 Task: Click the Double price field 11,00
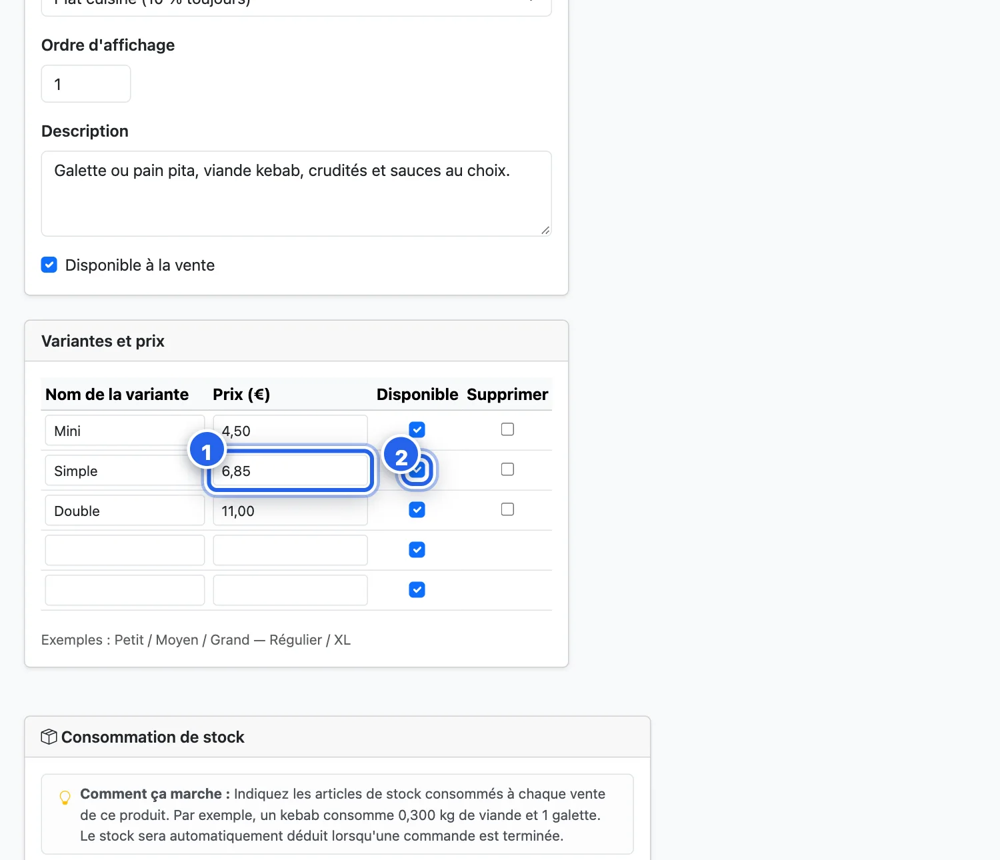pyautogui.click(x=291, y=511)
